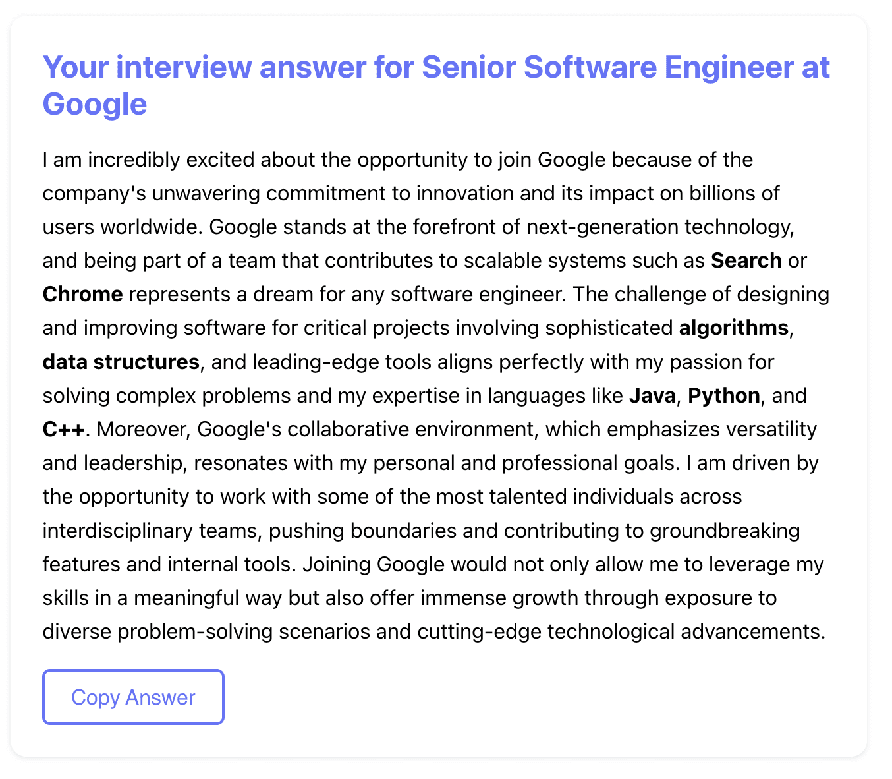Select the word Google in the heading
Image resolution: width=892 pixels, height=779 pixels.
94,103
